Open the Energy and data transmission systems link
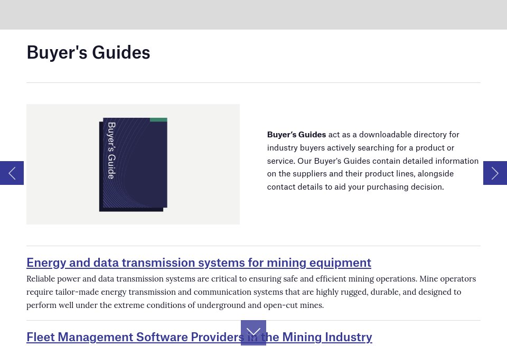 (199, 263)
